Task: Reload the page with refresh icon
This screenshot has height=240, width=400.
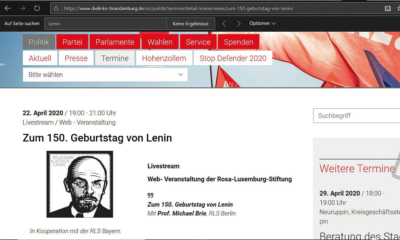Action: [x=37, y=8]
